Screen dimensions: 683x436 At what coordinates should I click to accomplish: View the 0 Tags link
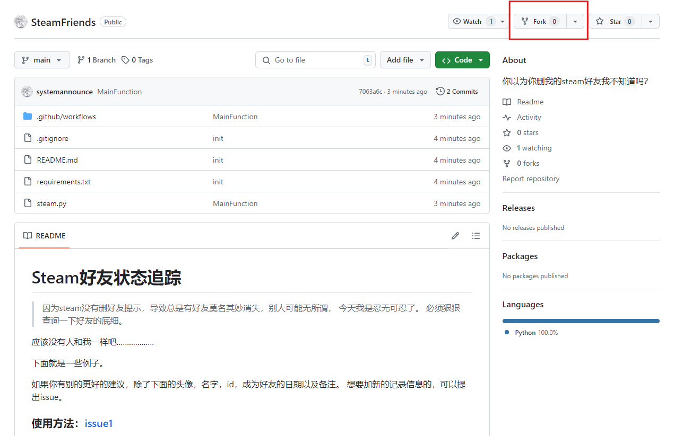137,60
